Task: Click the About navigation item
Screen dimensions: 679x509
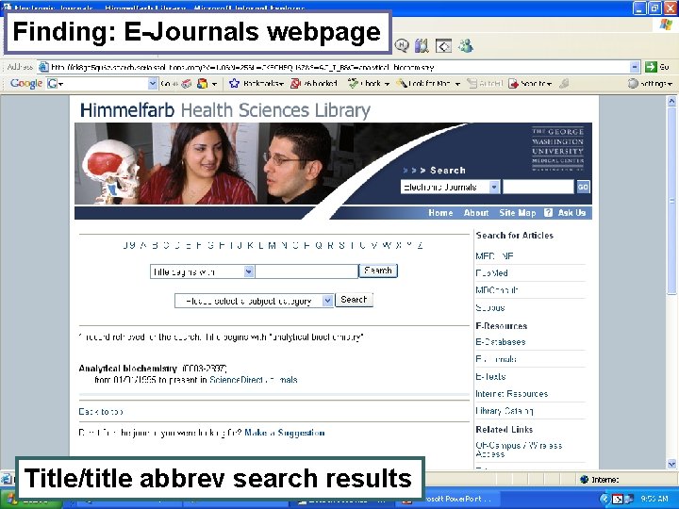Action: coord(476,212)
